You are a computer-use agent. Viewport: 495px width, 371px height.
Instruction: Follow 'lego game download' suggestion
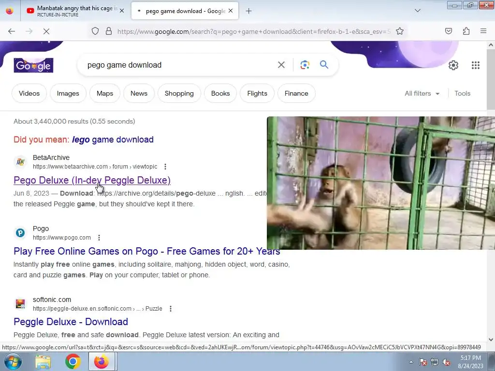[x=113, y=140]
